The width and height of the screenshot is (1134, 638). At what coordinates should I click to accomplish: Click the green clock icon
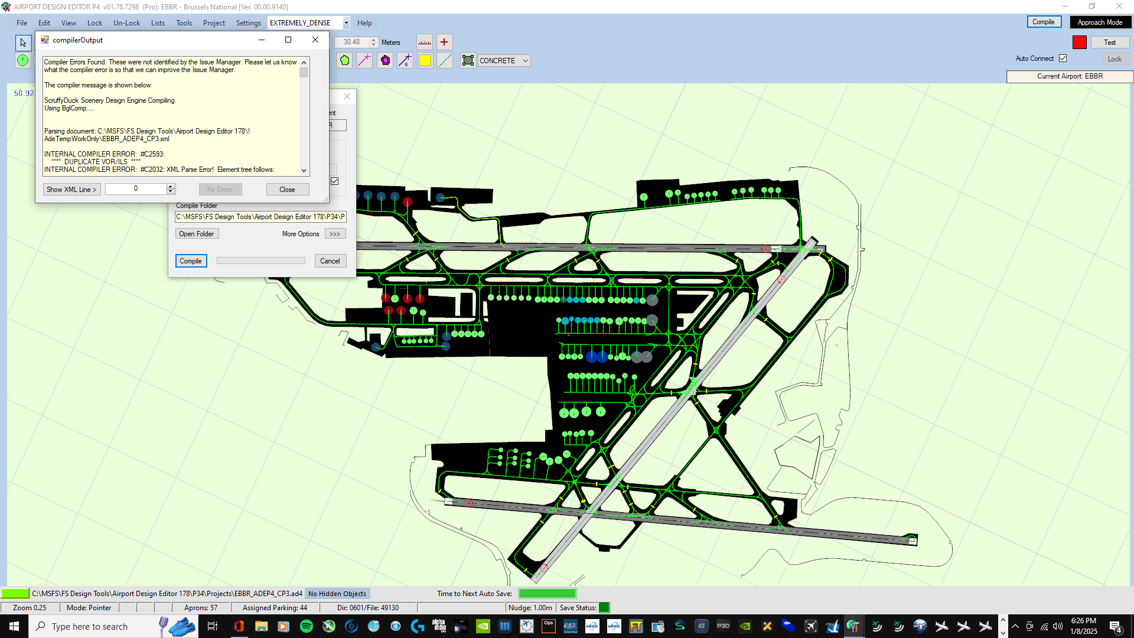pyautogui.click(x=23, y=60)
